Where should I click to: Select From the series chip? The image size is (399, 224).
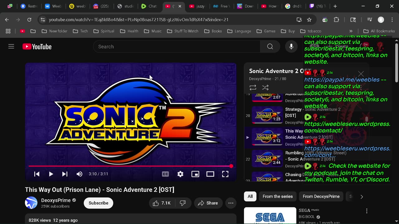pos(278,197)
